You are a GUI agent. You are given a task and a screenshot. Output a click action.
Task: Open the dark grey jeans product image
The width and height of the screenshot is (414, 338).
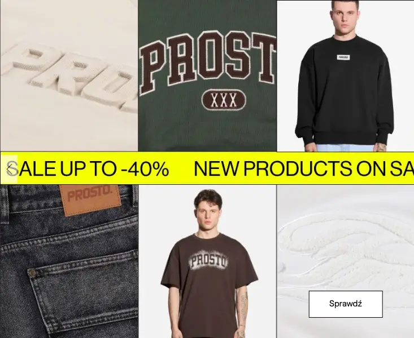pos(69,261)
